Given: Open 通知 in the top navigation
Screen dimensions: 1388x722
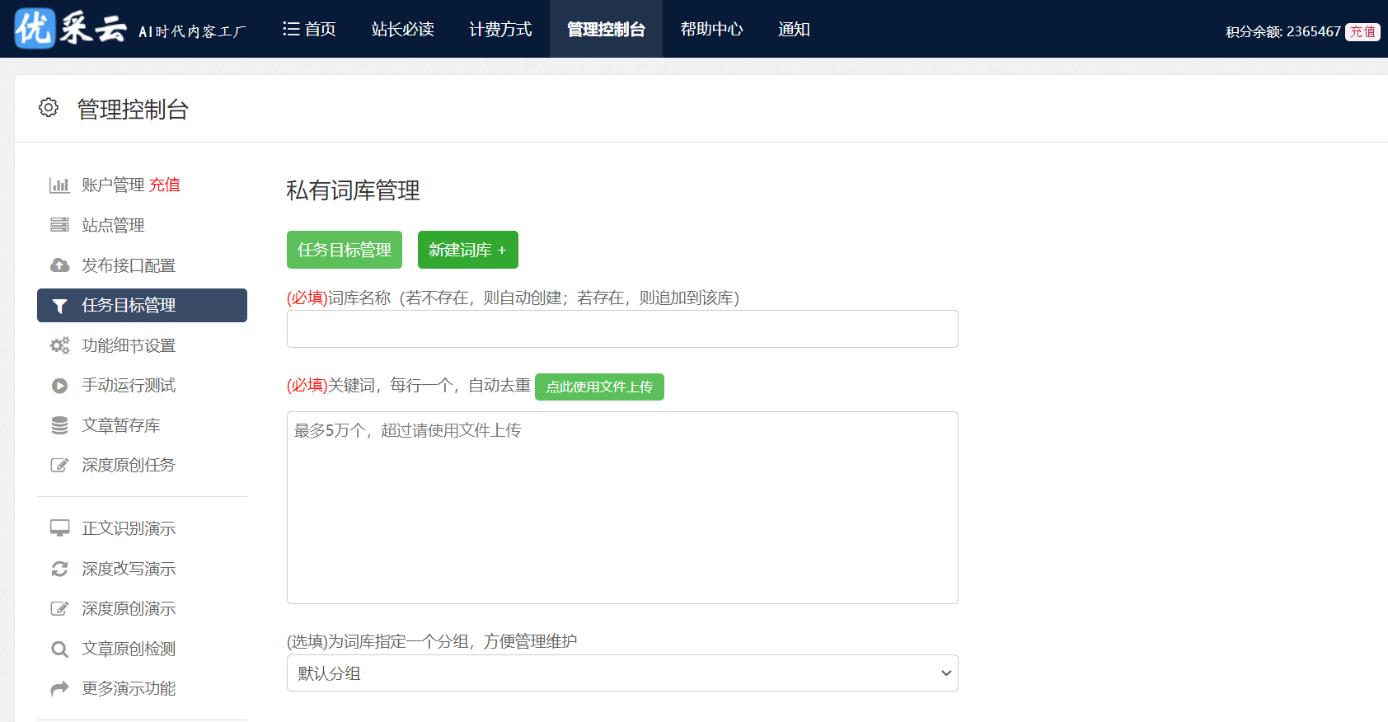Looking at the screenshot, I should coord(794,29).
